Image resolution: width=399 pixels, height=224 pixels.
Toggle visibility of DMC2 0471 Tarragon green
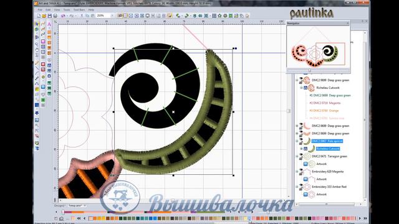pos(301,155)
